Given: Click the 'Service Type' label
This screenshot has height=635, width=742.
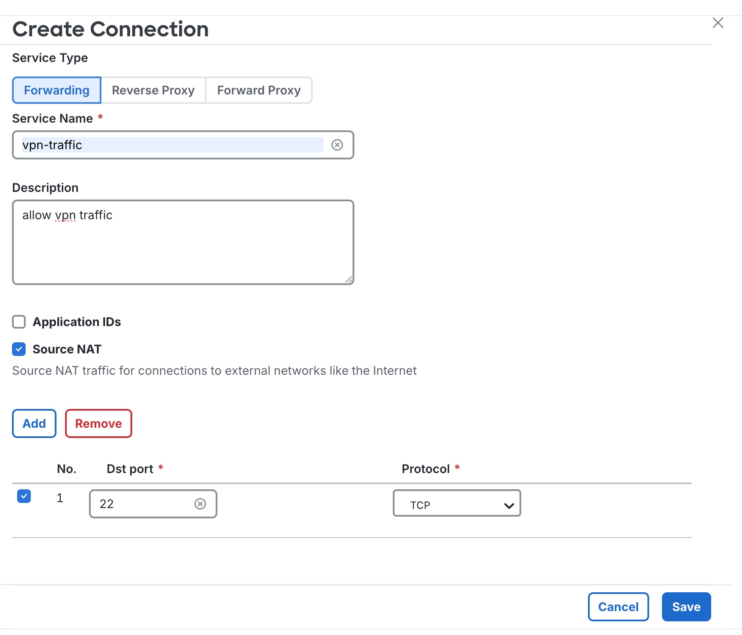Looking at the screenshot, I should (50, 58).
